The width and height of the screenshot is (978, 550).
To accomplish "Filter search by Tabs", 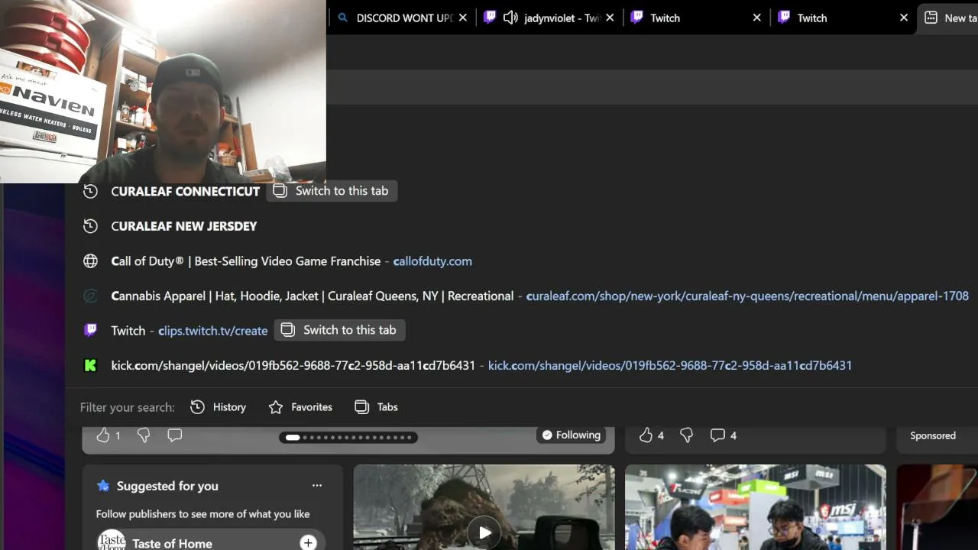I will [x=376, y=407].
